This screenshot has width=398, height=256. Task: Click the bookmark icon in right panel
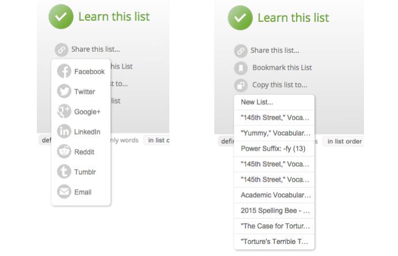pos(240,68)
